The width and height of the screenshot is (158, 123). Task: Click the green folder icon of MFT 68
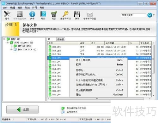pyautogui.click(x=15, y=46)
